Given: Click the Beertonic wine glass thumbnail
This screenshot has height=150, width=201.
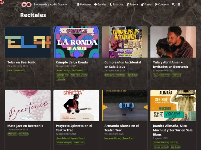Looking at the screenshot, I should click(28, 106).
